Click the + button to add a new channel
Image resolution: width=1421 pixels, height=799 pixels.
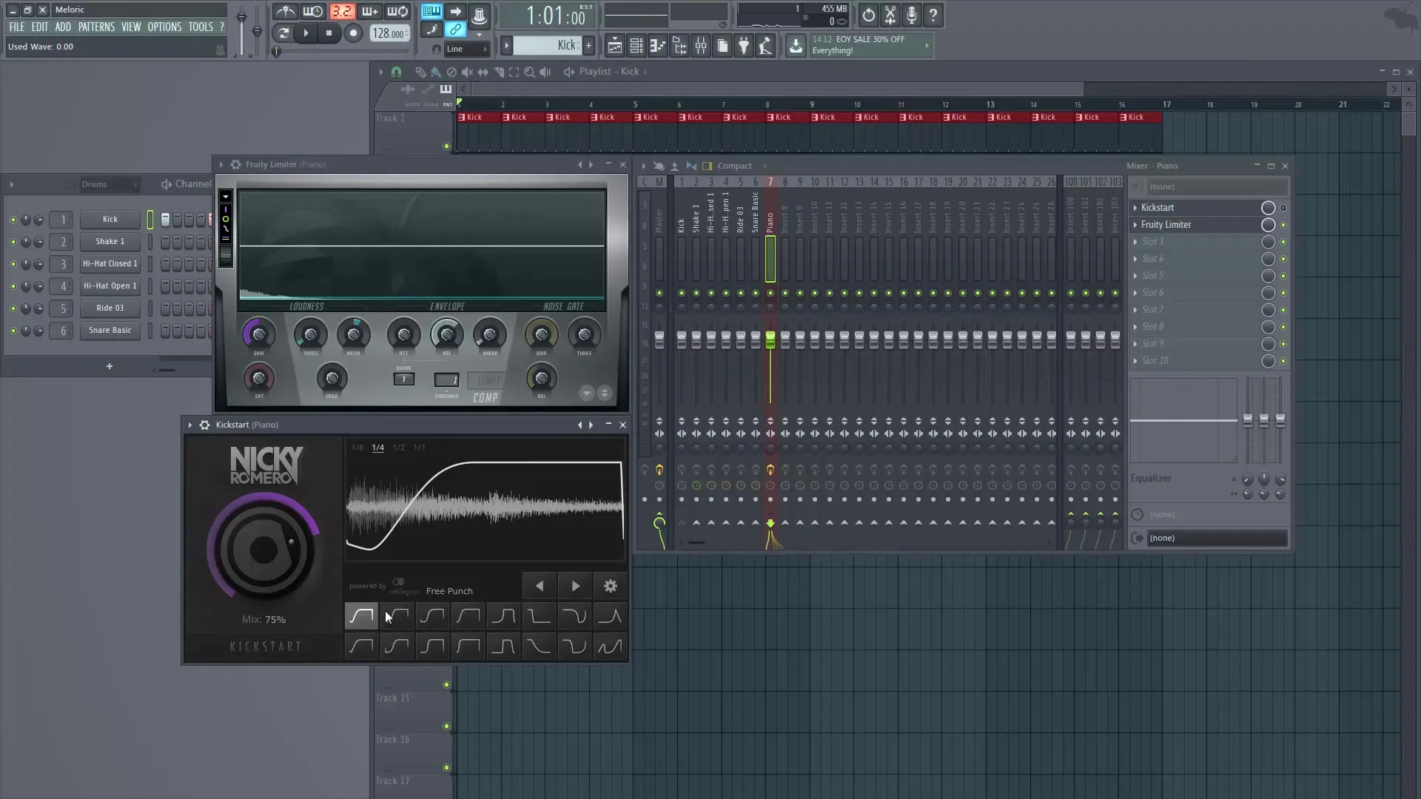click(x=109, y=366)
